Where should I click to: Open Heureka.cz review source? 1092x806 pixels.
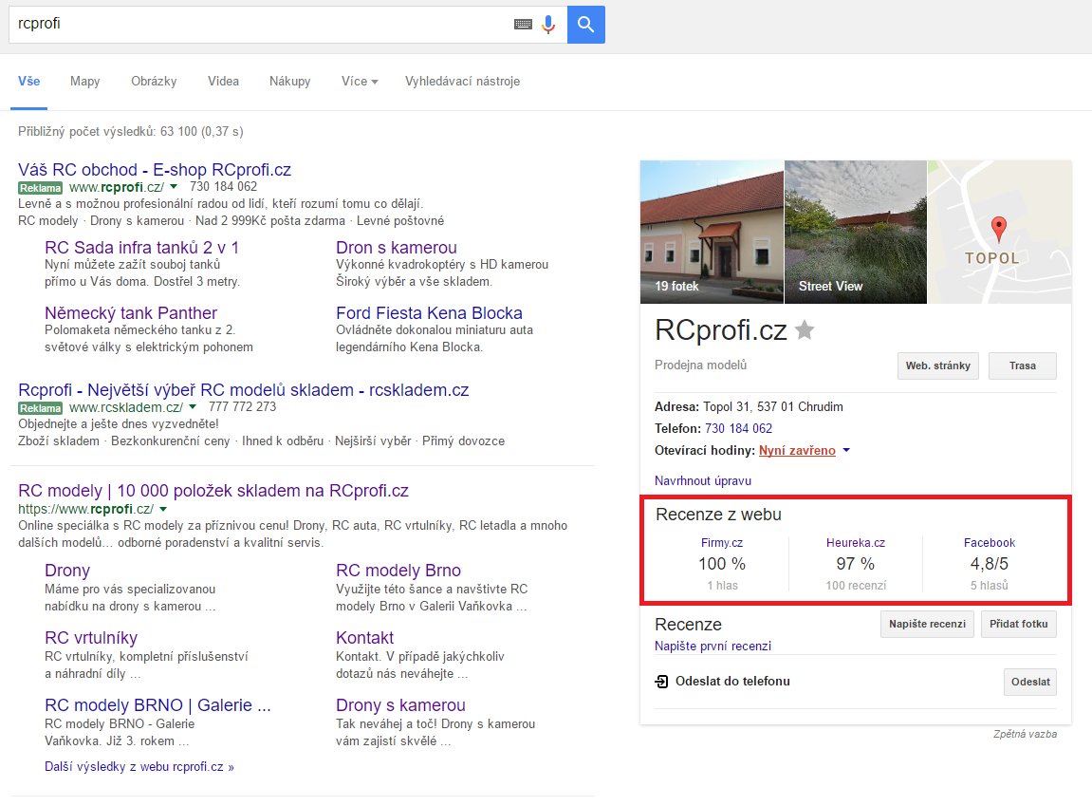[x=855, y=543]
